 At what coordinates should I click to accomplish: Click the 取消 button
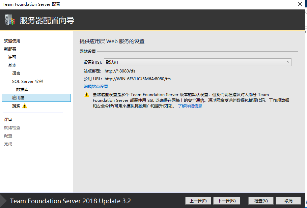[x=288, y=201]
